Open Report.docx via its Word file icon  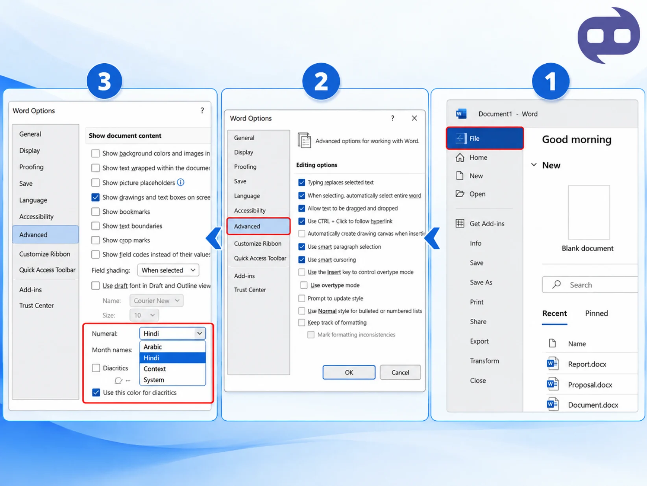coord(553,364)
